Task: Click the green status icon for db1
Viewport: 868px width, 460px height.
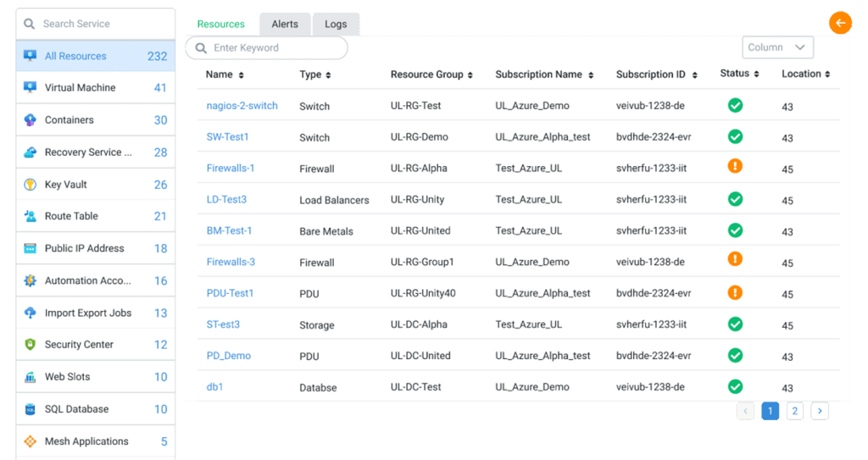Action: pyautogui.click(x=735, y=386)
